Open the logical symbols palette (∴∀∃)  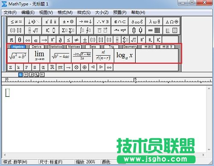click(x=102, y=22)
